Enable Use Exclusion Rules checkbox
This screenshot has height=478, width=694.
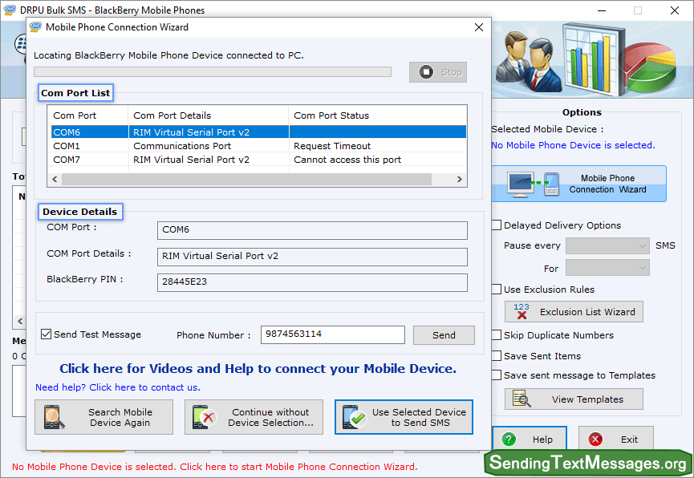tap(497, 289)
